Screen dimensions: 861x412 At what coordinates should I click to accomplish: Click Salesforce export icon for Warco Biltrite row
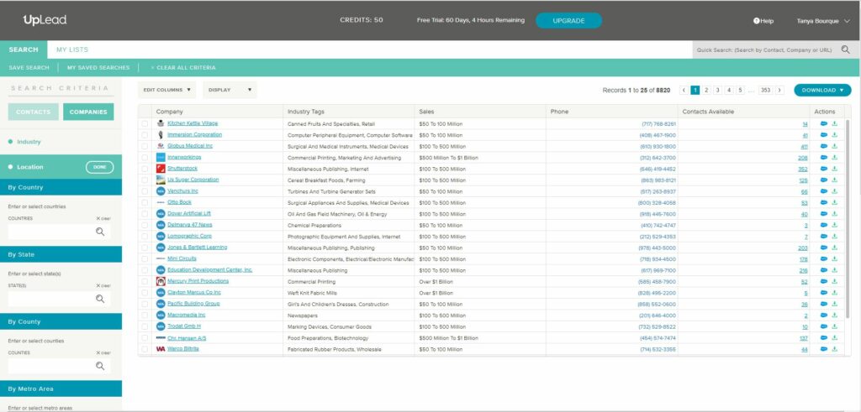(824, 349)
